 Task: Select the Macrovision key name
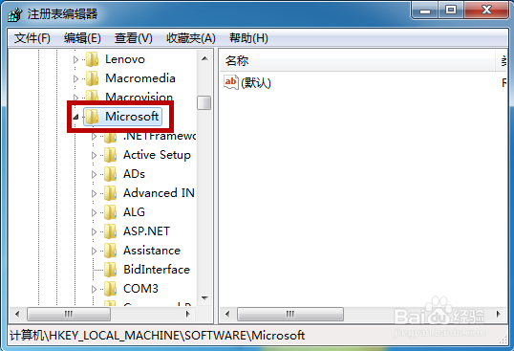[139, 97]
